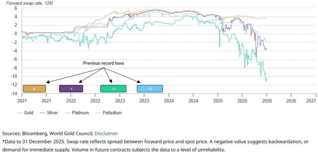Click the green -13 record low box
Image resolution: width=318 pixels, height=152 pixels.
pos(113,89)
